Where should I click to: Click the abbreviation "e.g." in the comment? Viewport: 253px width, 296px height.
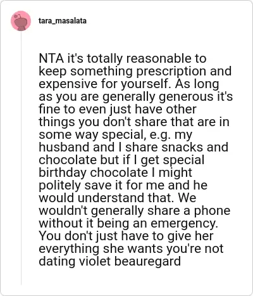coord(160,135)
